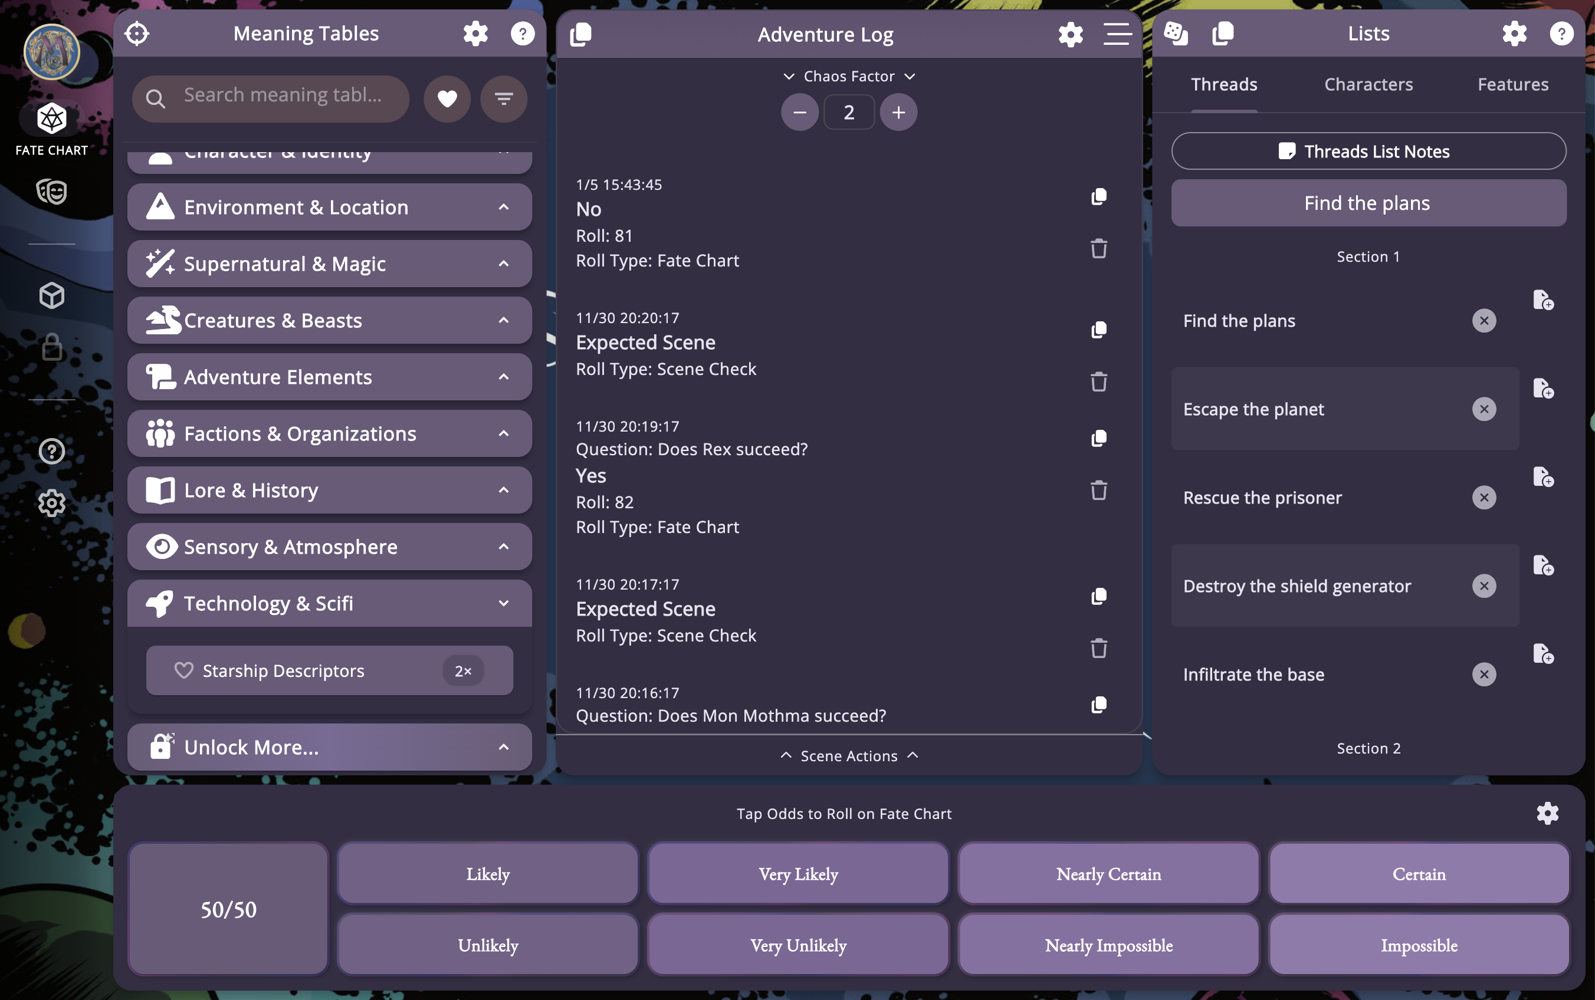The height and width of the screenshot is (1000, 1595).
Task: Switch to the Features tab
Action: (x=1513, y=84)
